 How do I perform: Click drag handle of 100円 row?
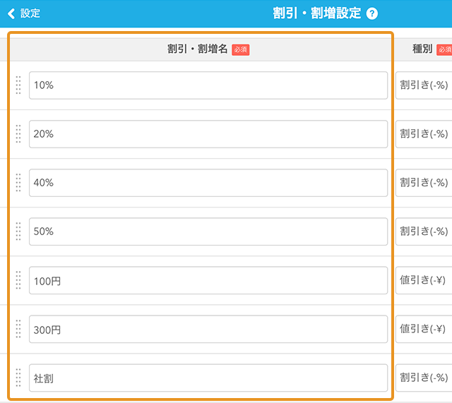point(18,280)
